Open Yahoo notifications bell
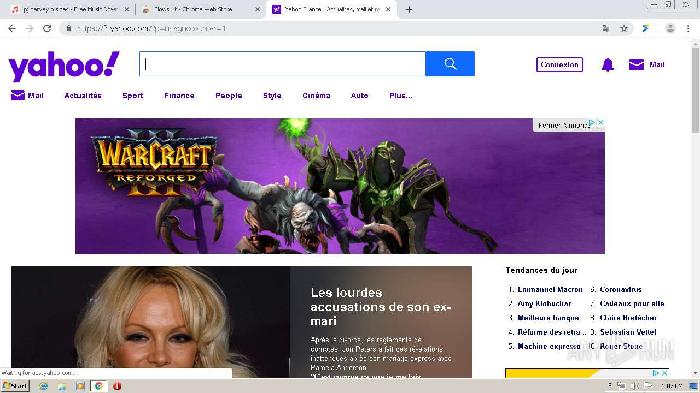Screen dimensions: 700x393 608,64
